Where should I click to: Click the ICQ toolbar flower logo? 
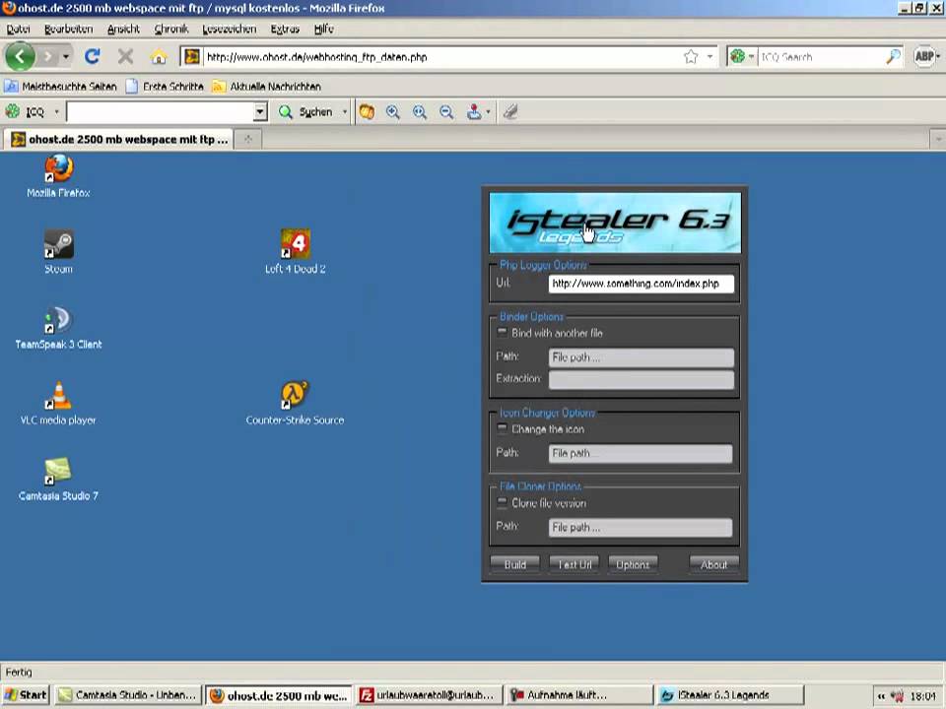13,111
